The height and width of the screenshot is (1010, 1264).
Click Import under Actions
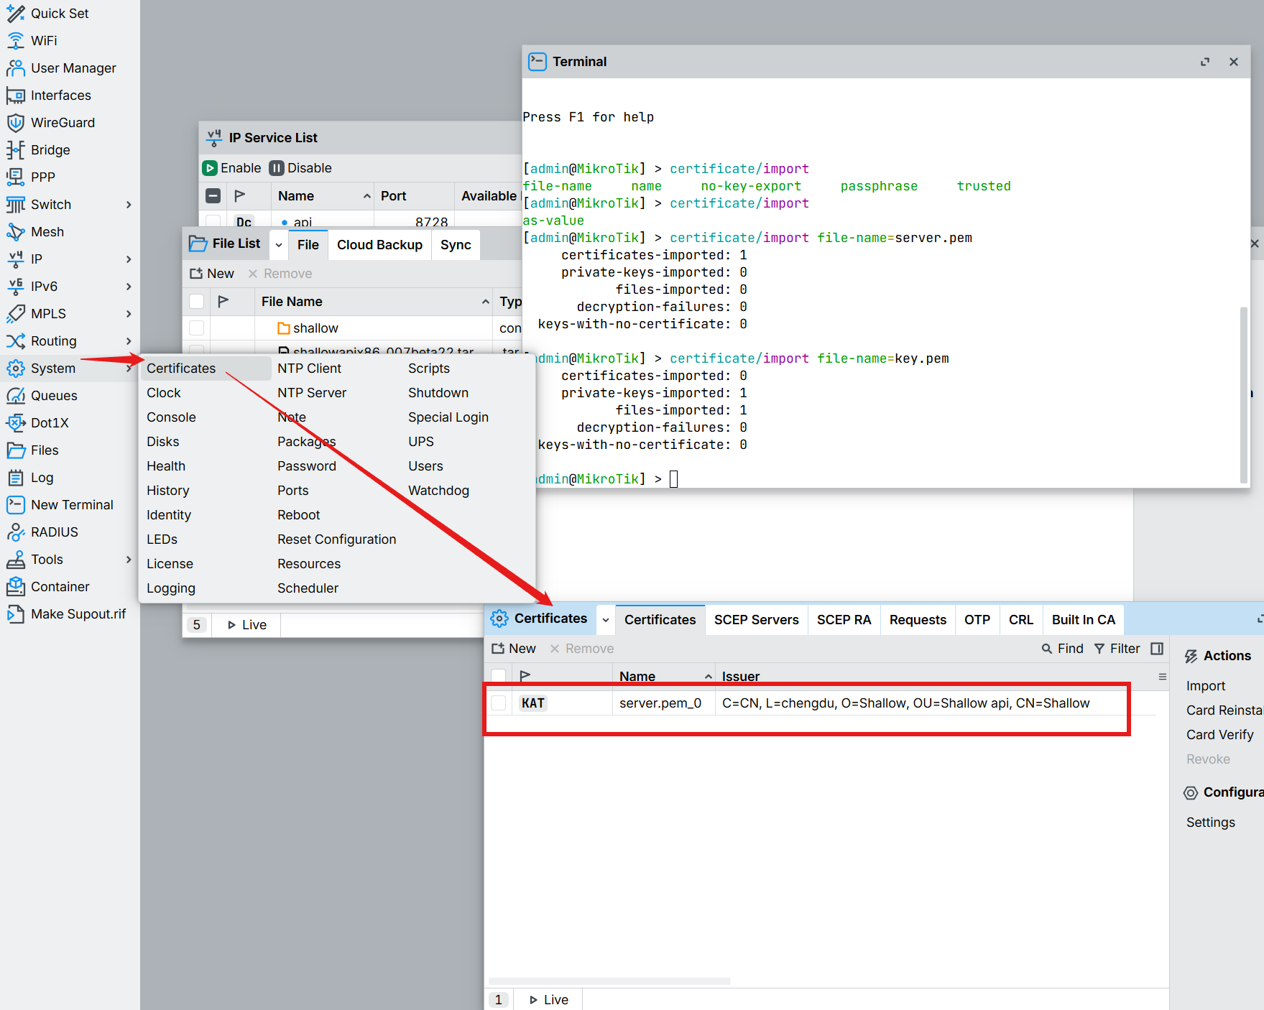click(x=1205, y=686)
